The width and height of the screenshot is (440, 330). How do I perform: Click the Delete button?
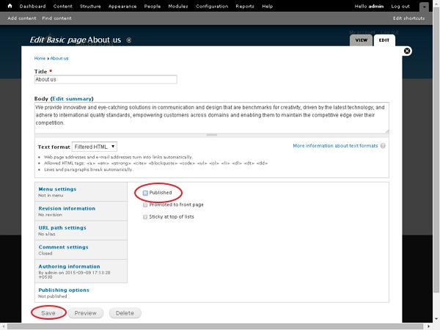coord(125,313)
